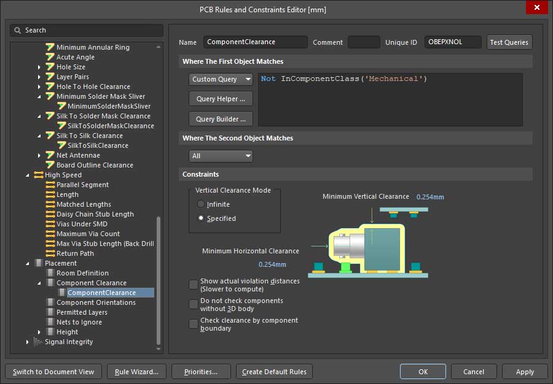Screen dimensions: 553x384
Task: Click the Room Definition rule icon
Action: coord(50,273)
